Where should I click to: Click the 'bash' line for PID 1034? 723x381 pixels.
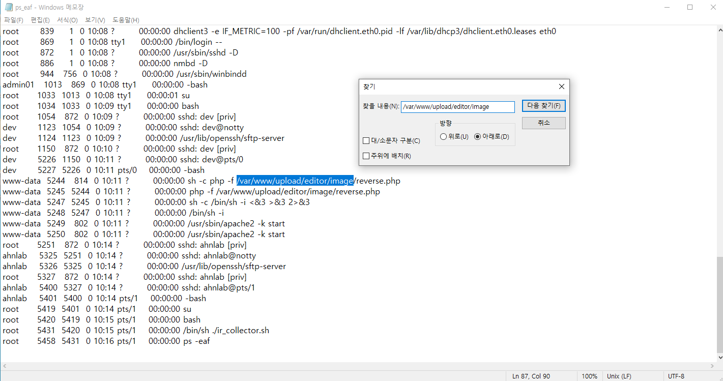pos(190,106)
